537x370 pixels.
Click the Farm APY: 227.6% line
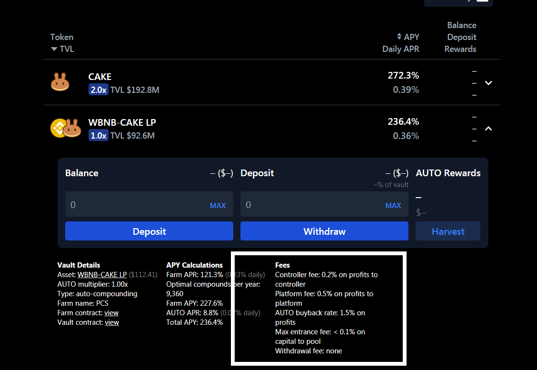tap(195, 303)
